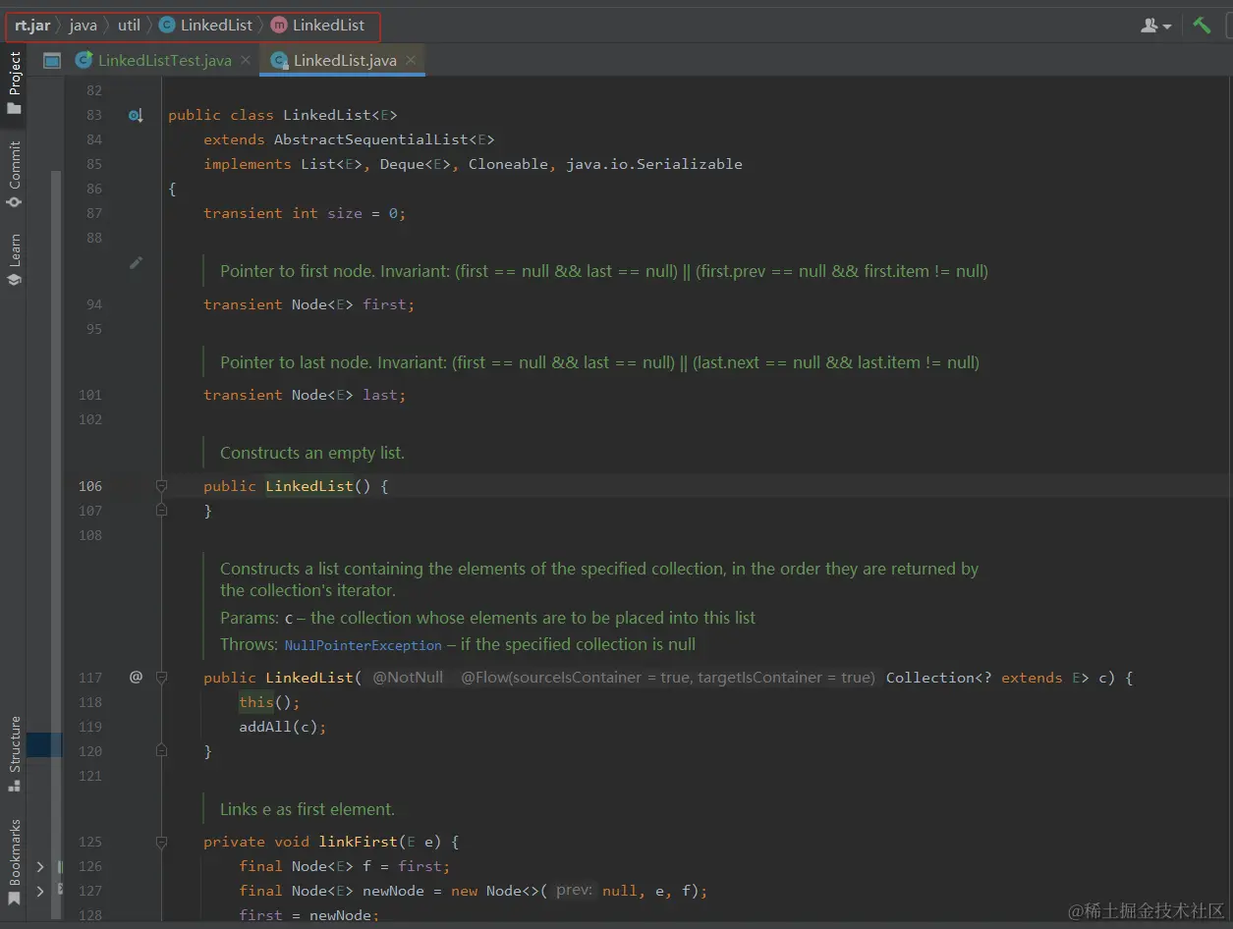Click the linkFirst method name
This screenshot has width=1233, height=929.
pyautogui.click(x=358, y=842)
